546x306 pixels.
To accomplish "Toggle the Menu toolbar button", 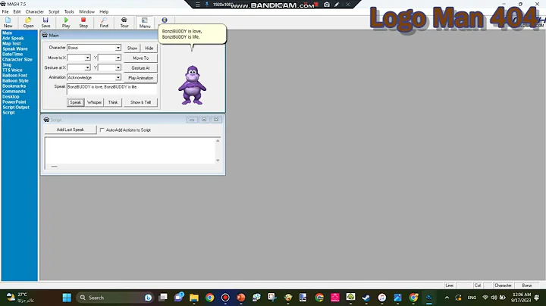I will [x=145, y=23].
